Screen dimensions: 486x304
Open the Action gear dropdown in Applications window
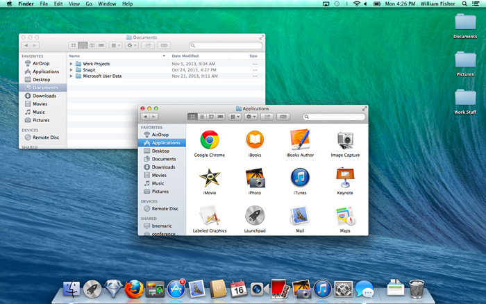[x=251, y=117]
